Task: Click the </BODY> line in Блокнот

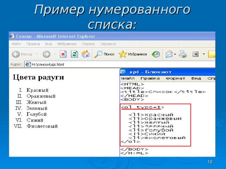Action: coord(134,149)
